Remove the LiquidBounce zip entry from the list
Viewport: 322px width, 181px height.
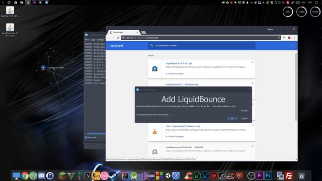253,62
